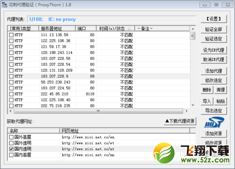
Task: Click the 导入 import button
Action: (x=207, y=102)
